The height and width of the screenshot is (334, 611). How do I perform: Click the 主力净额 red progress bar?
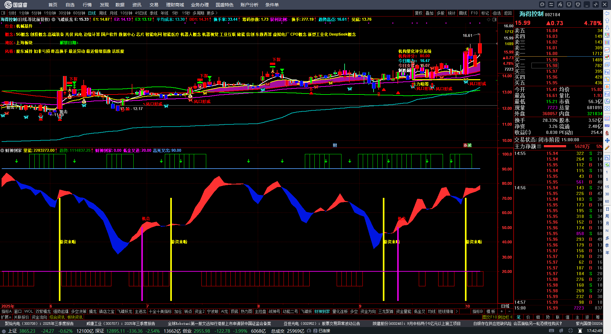[x=555, y=146]
